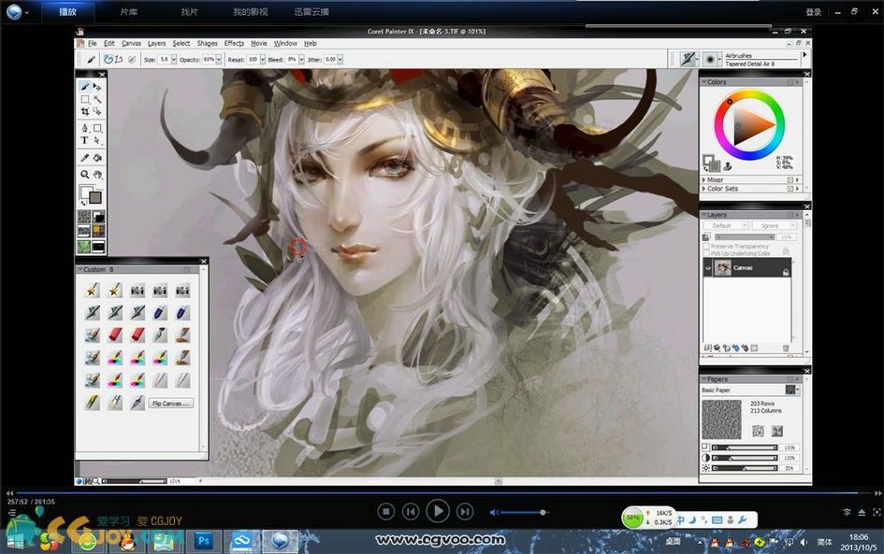Open Photoshop from the Windows taskbar

click(x=203, y=540)
